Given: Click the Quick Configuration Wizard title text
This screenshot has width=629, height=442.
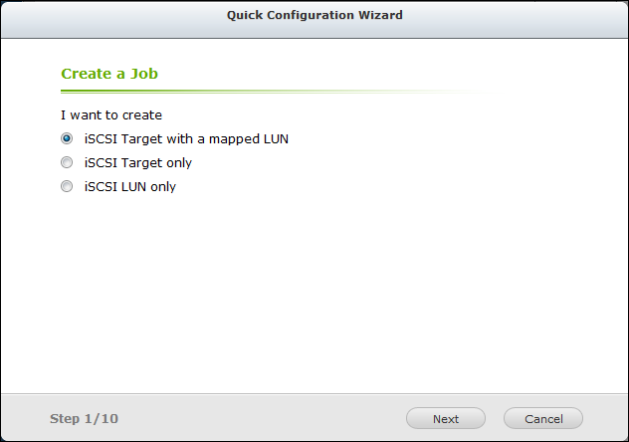Looking at the screenshot, I should [x=314, y=16].
